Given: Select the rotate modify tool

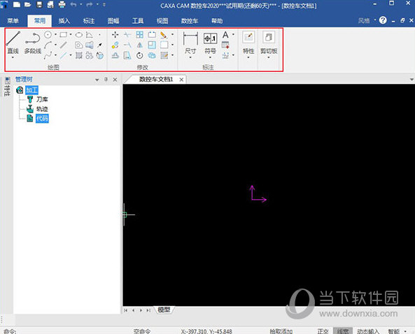Looking at the screenshot, I should tap(140, 55).
